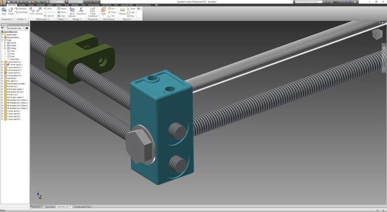Expand the Component panel dropdown
The image size is (387, 212).
7,19
